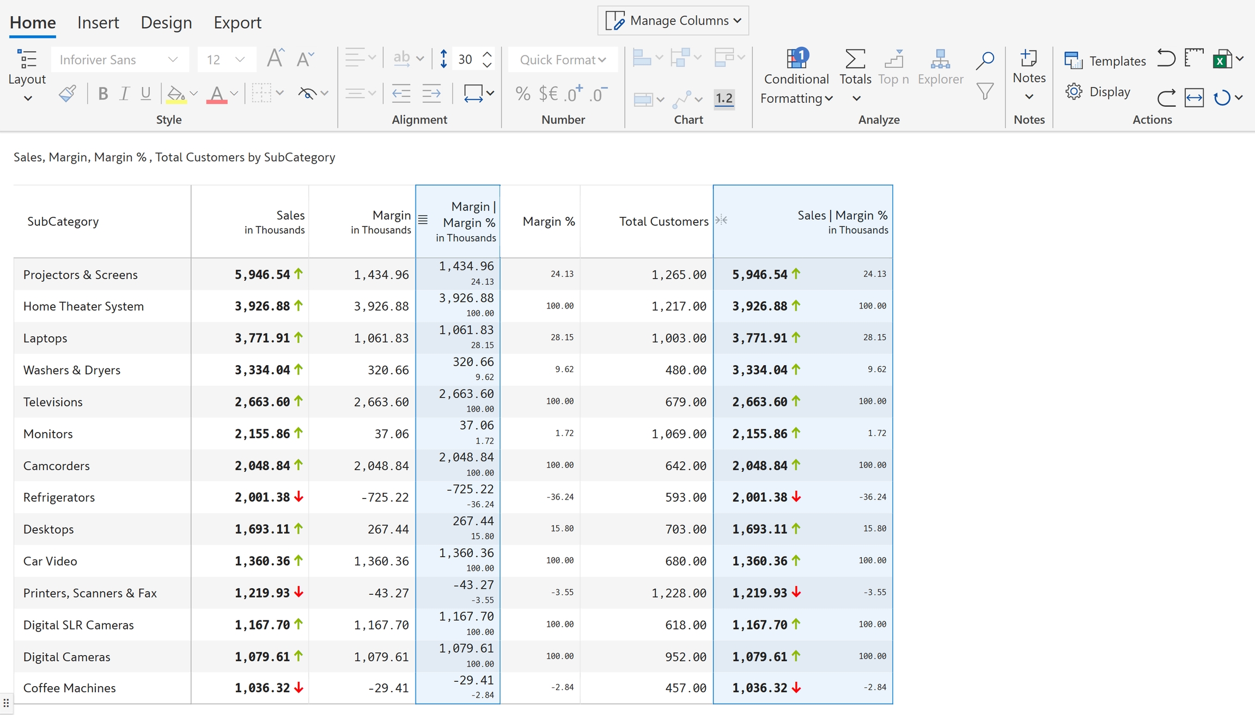Click the undo arrow icon
Image resolution: width=1255 pixels, height=715 pixels.
click(1166, 58)
